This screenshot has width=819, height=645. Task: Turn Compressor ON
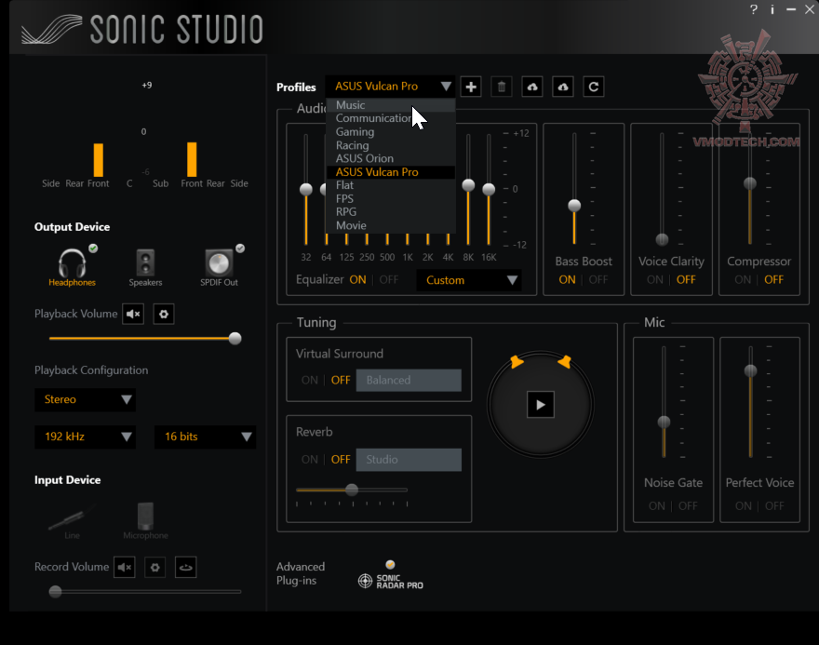pyautogui.click(x=743, y=280)
